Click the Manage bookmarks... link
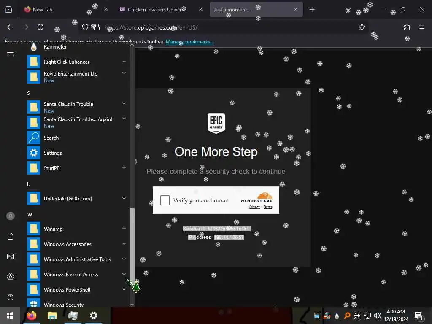 pyautogui.click(x=189, y=42)
